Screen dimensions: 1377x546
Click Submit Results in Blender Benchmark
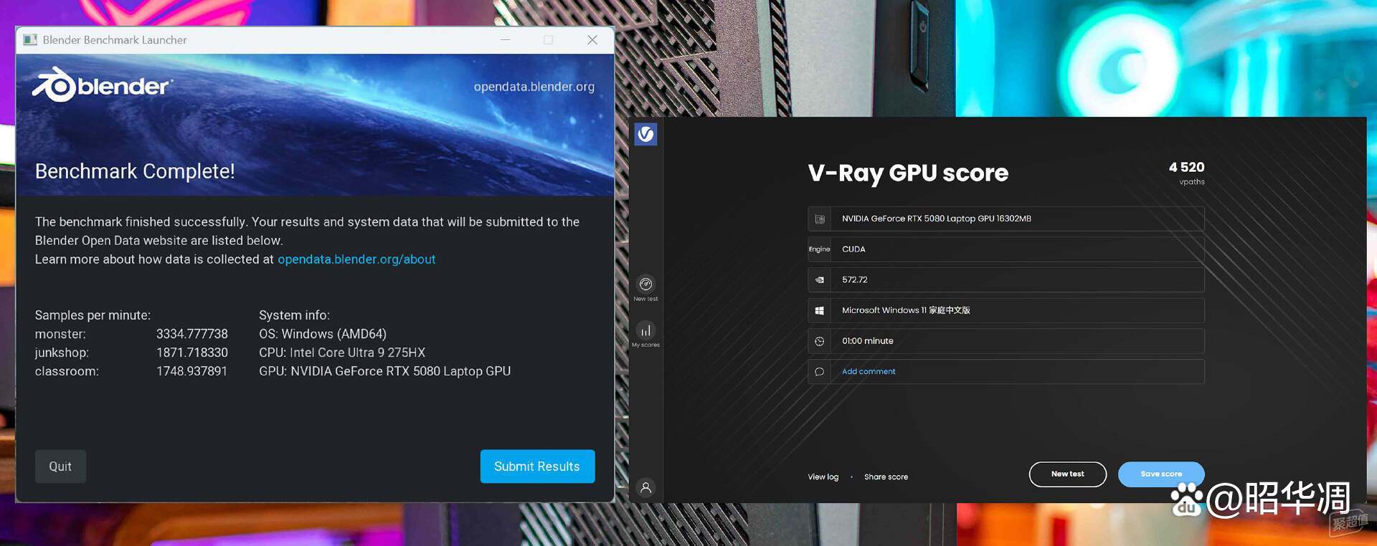(x=537, y=466)
